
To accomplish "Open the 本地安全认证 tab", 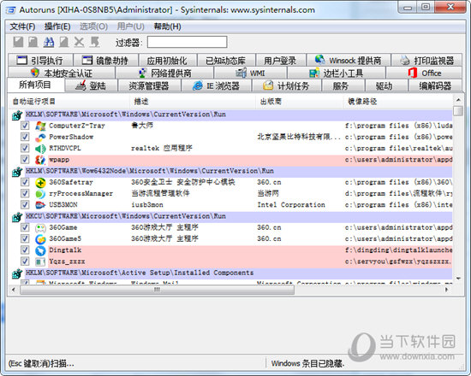I will click(62, 73).
